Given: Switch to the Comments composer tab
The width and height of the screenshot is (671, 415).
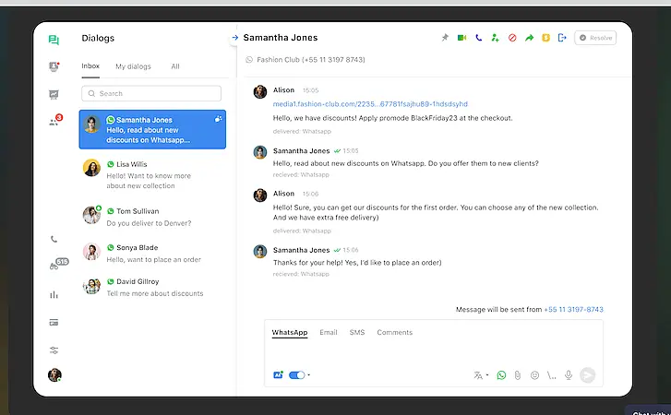Looking at the screenshot, I should [394, 333].
